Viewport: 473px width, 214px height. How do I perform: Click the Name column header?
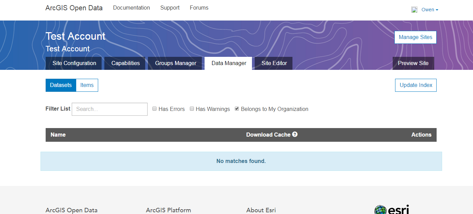pos(58,135)
